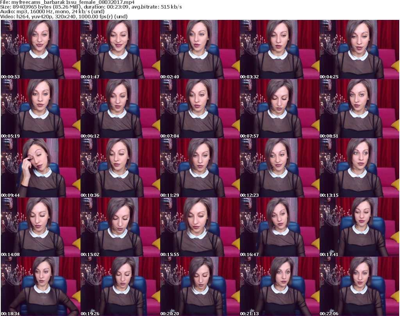This screenshot has width=400, height=316.
Task: Click the thumbnail at 00:19:26
Action: click(120, 286)
